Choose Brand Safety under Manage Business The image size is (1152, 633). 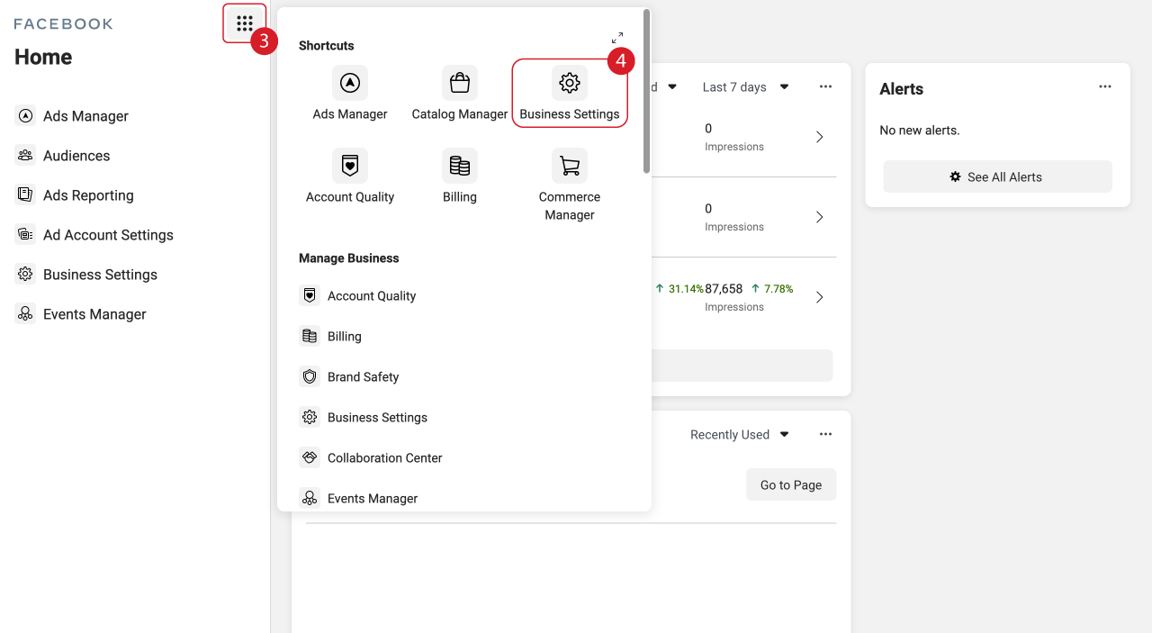363,377
